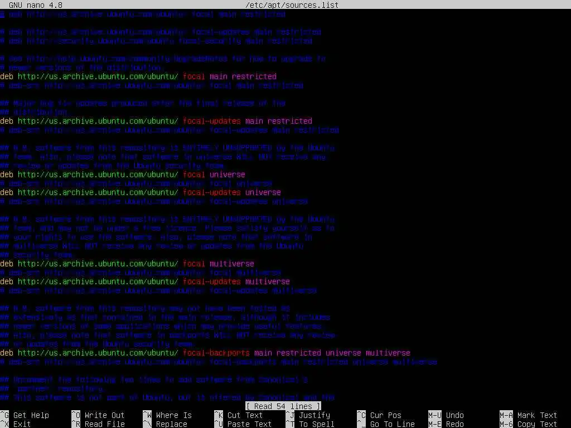This screenshot has height=428, width=571.
Task: Click "main" in the focal-updates main restricted line
Action: click(x=254, y=121)
